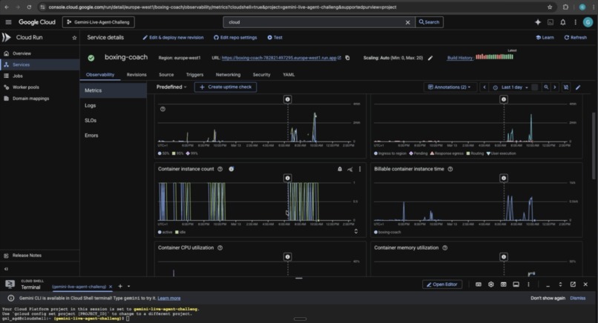
Task: Activate Cloud Shell icon in top bar
Action: (x=551, y=22)
